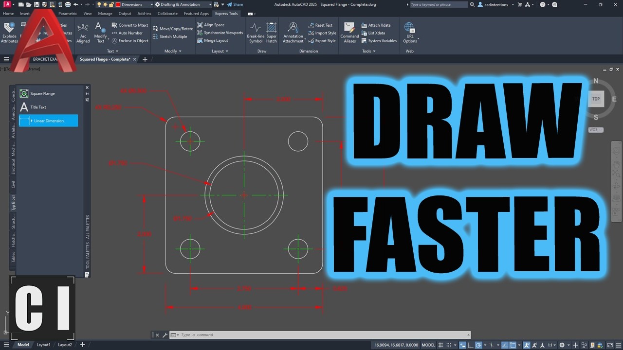Switch to Layout2 tab
The height and width of the screenshot is (350, 623).
(65, 345)
